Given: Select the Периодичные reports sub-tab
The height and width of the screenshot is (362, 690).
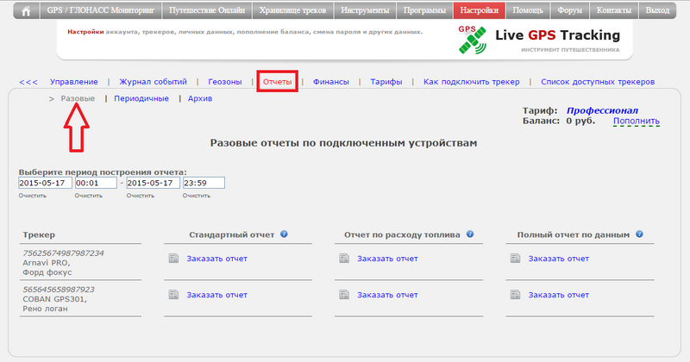Looking at the screenshot, I should [141, 99].
